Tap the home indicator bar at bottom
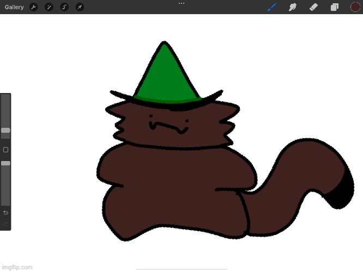 (181, 269)
